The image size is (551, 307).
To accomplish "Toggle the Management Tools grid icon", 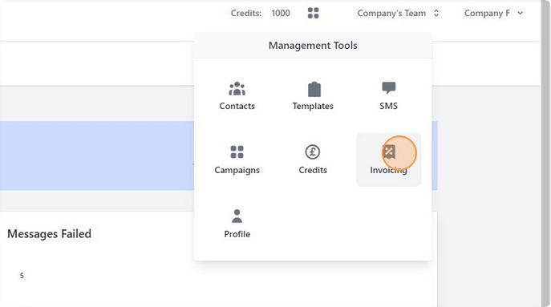I will [313, 14].
